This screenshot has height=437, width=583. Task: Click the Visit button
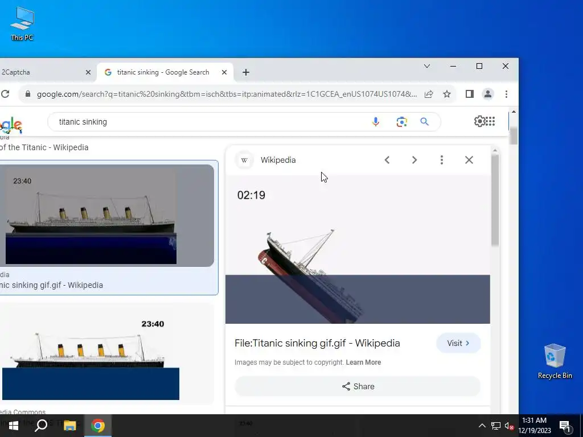(x=458, y=343)
